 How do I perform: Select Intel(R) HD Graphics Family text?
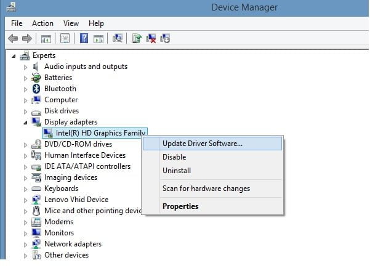101,133
